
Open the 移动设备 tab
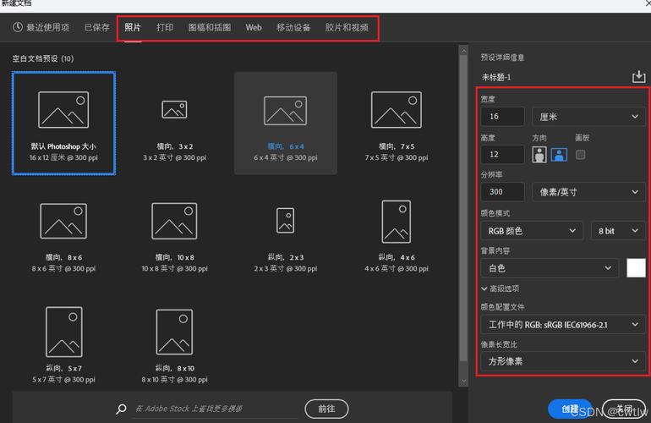pyautogui.click(x=293, y=27)
